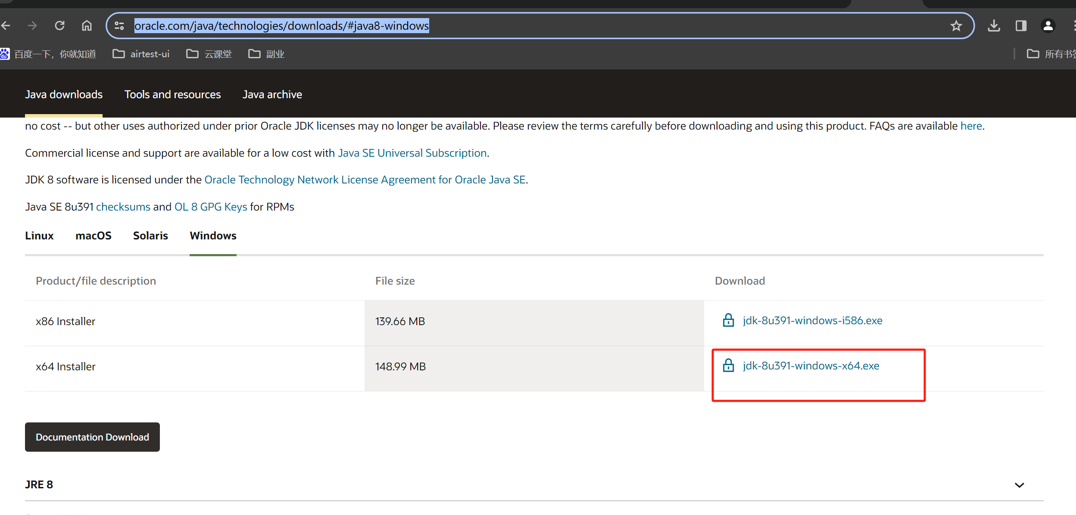Bookmark this page with the star
The image size is (1076, 515).
[x=956, y=26]
